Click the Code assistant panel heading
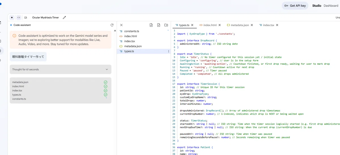 pos(22,25)
